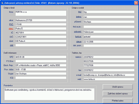Click the Poznámka note text area

(49, 94)
